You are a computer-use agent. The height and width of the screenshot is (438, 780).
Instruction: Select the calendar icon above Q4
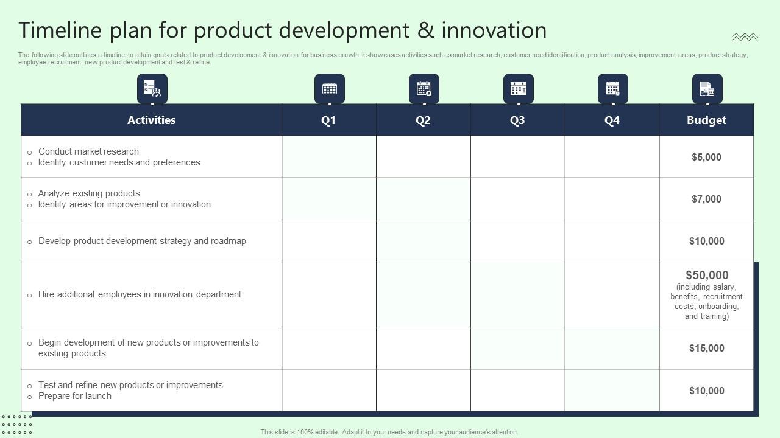pyautogui.click(x=613, y=89)
